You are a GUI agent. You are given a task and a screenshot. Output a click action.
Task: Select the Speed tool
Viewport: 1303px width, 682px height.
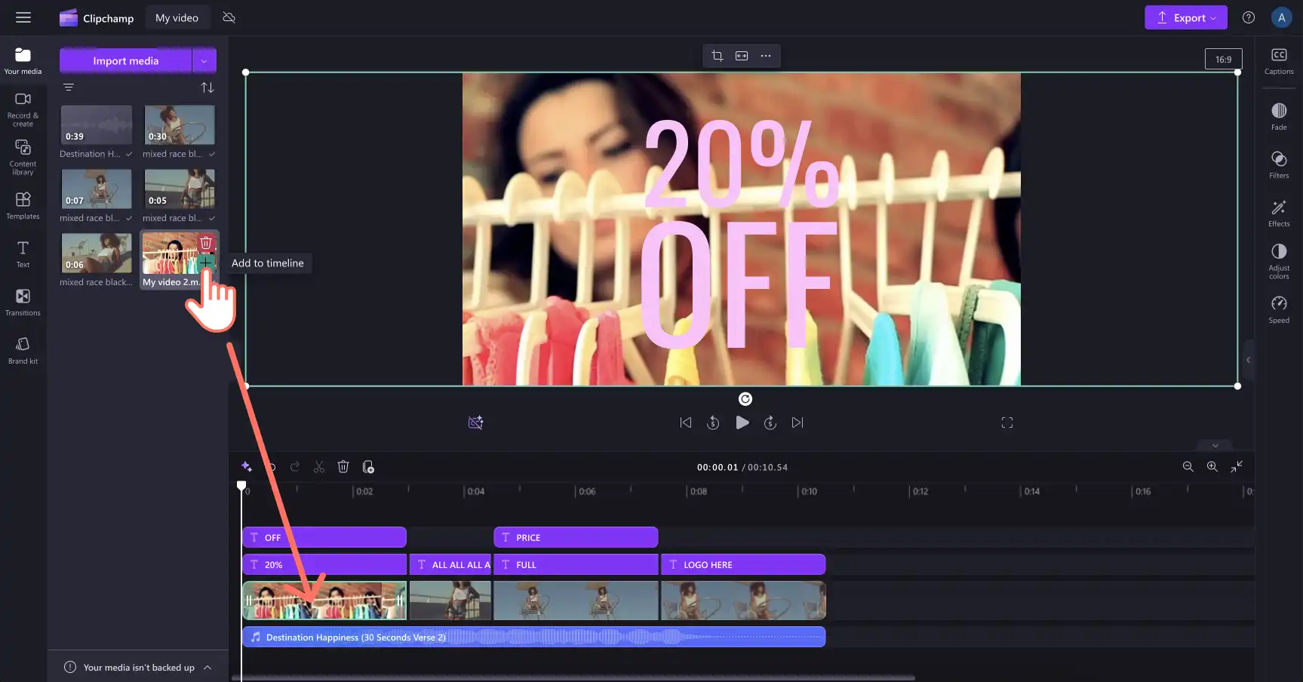[1279, 309]
